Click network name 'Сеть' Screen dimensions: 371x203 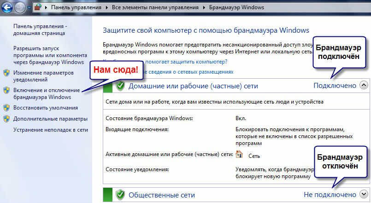(254, 156)
